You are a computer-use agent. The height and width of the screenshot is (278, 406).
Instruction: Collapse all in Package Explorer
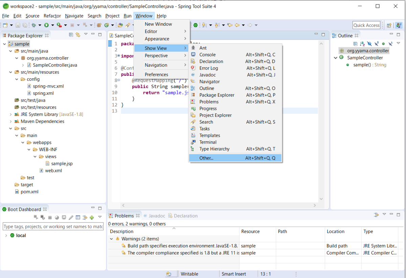71,35
